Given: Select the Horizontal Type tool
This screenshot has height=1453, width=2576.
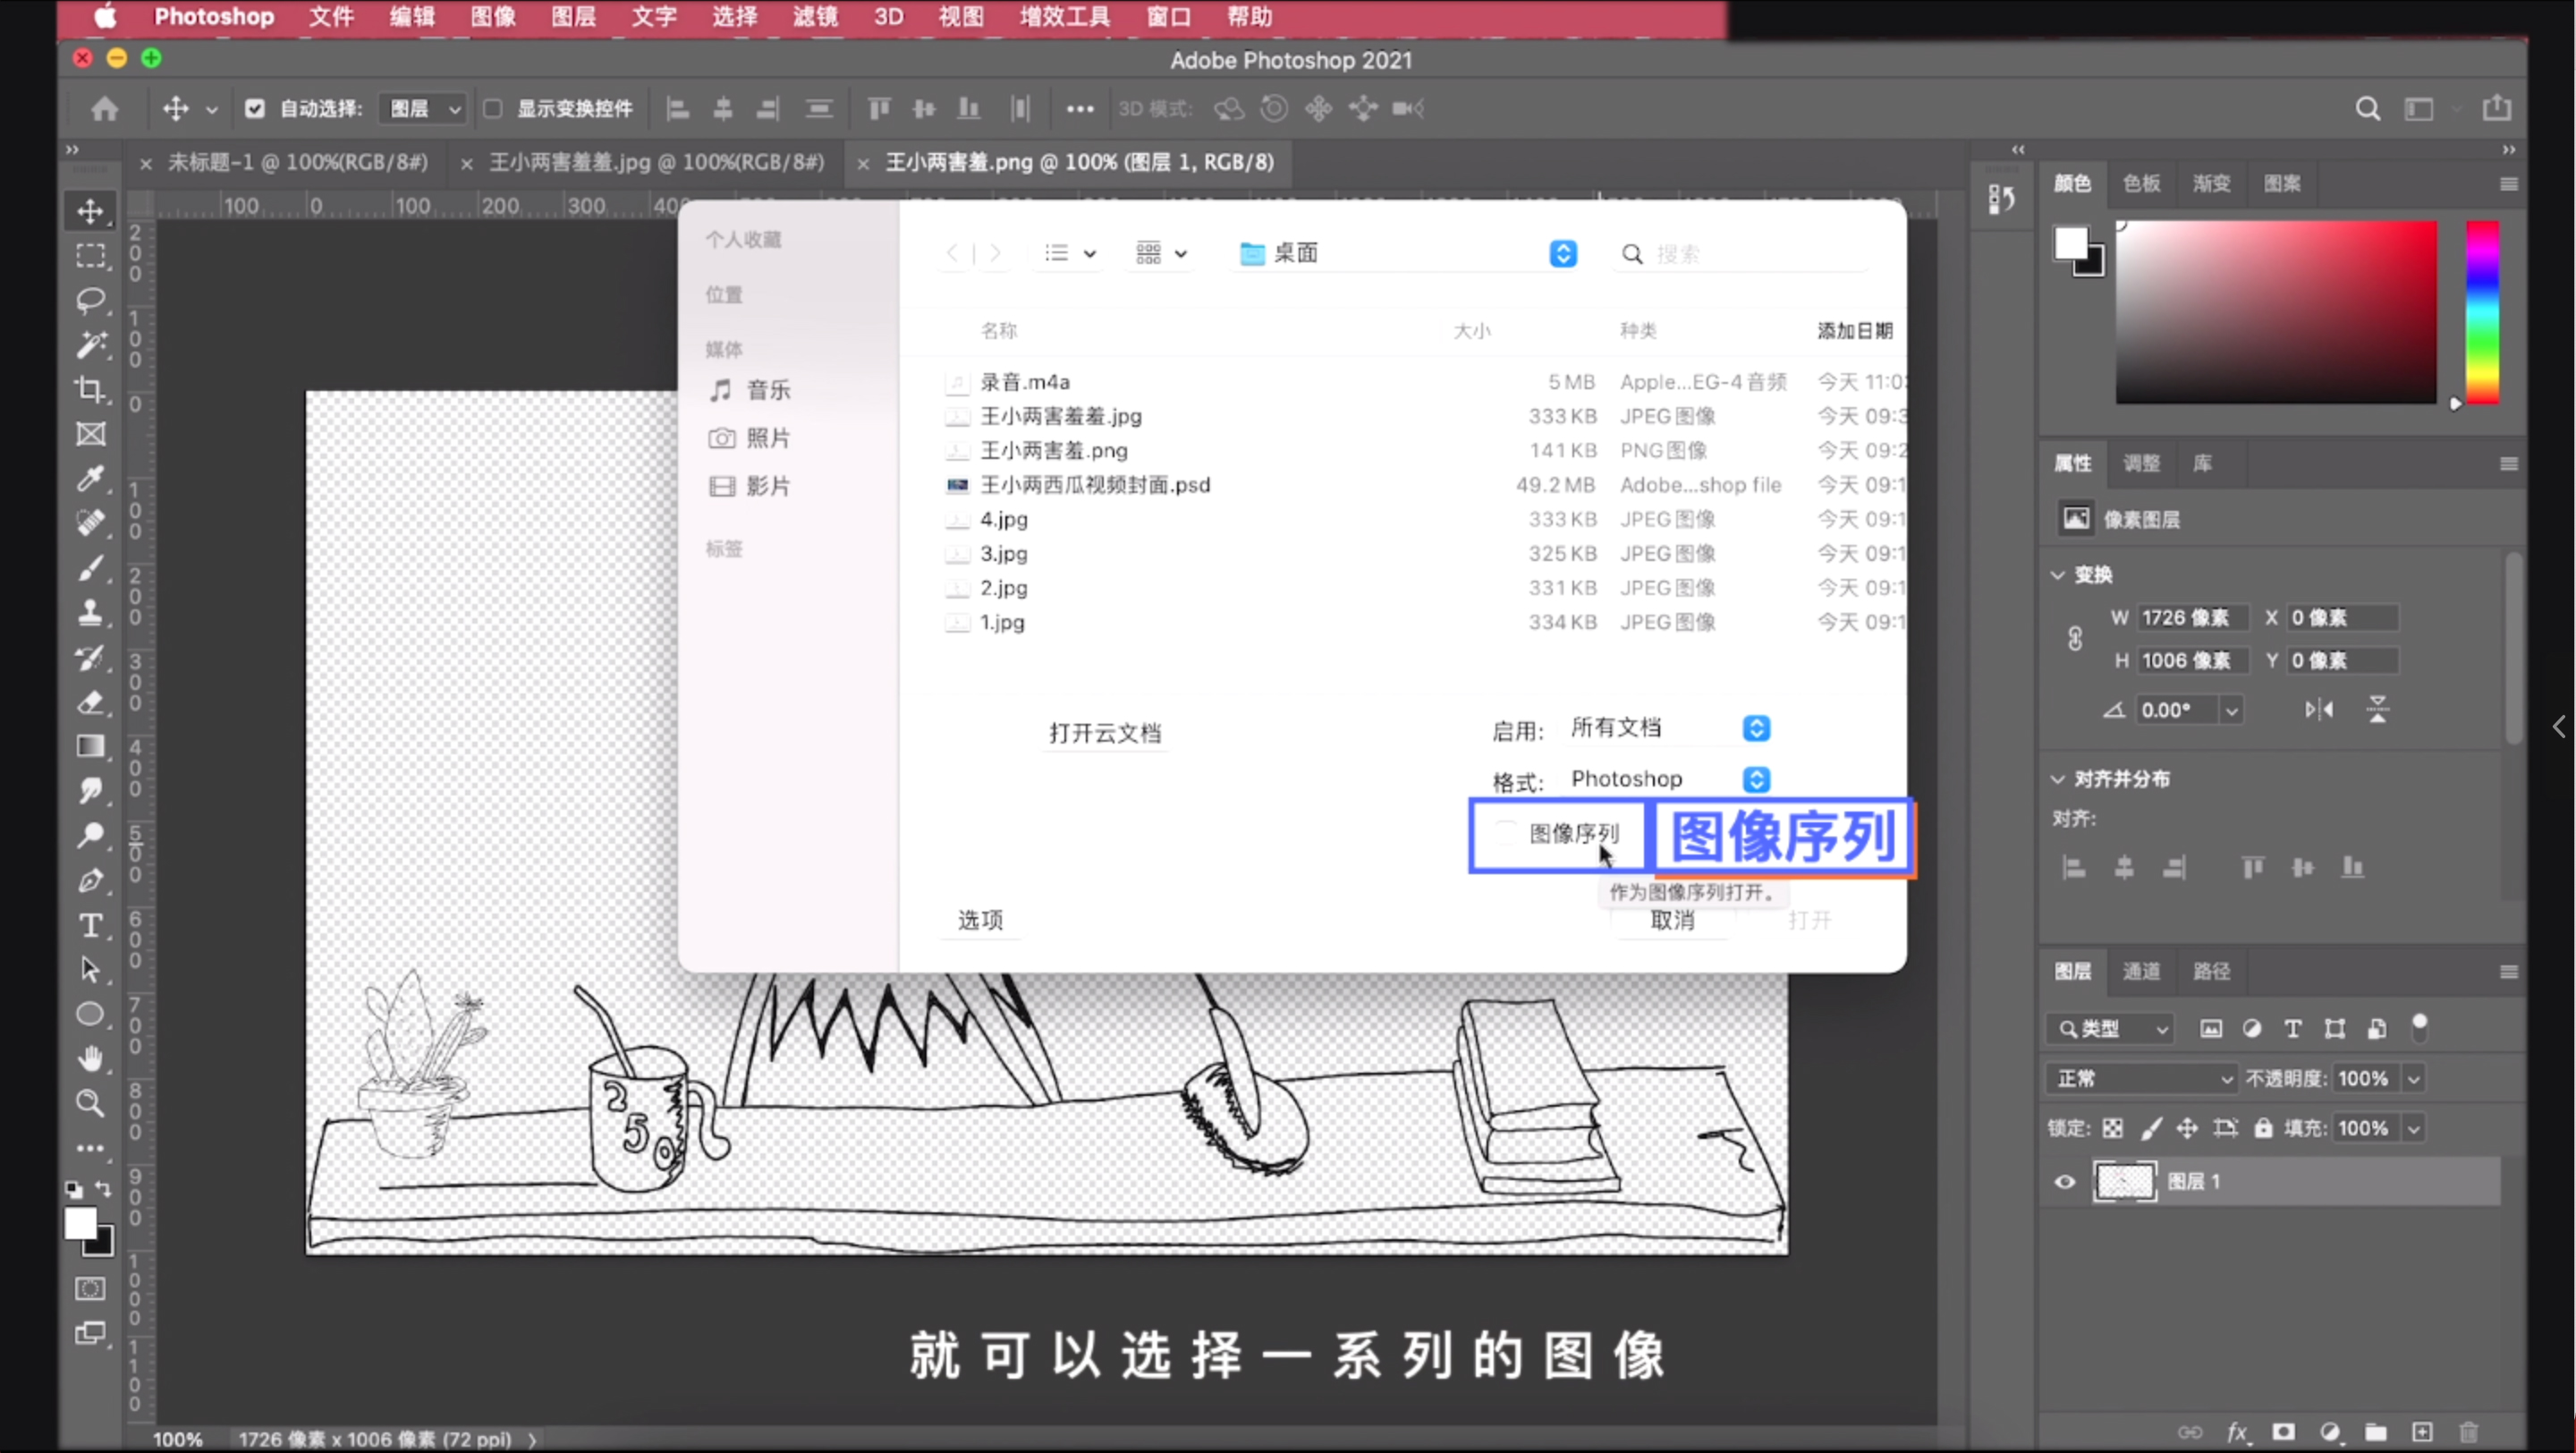Looking at the screenshot, I should pos(91,926).
